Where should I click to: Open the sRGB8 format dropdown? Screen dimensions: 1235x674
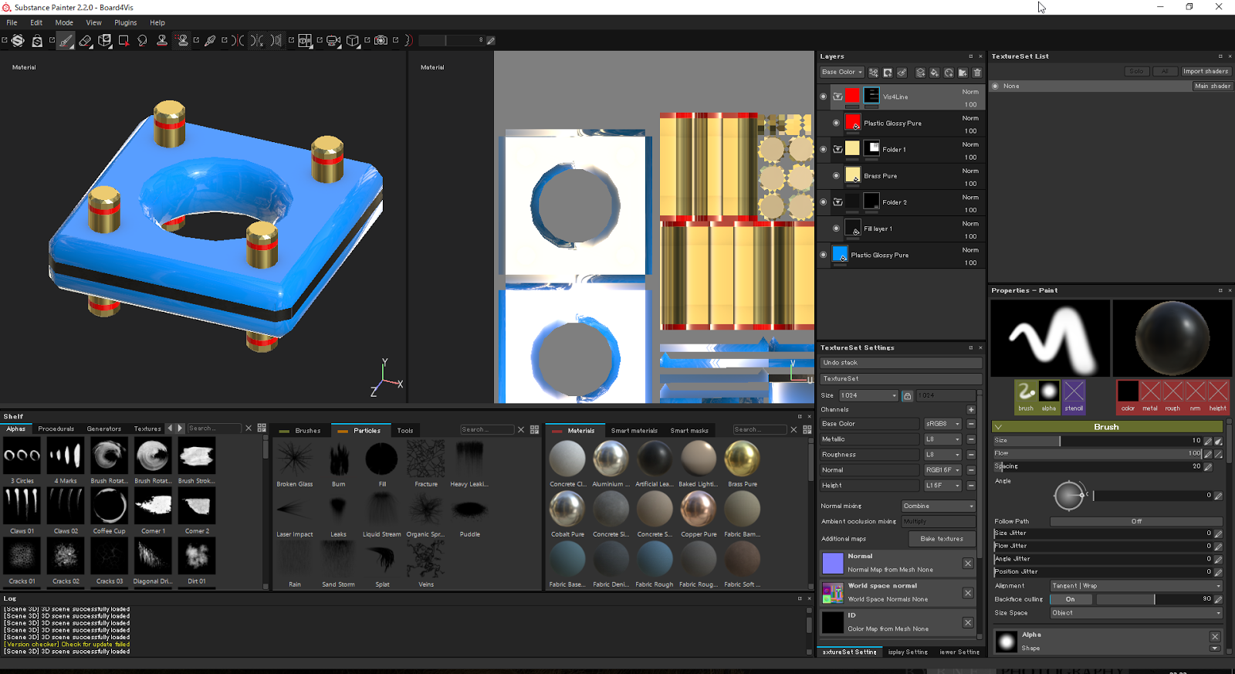[942, 424]
